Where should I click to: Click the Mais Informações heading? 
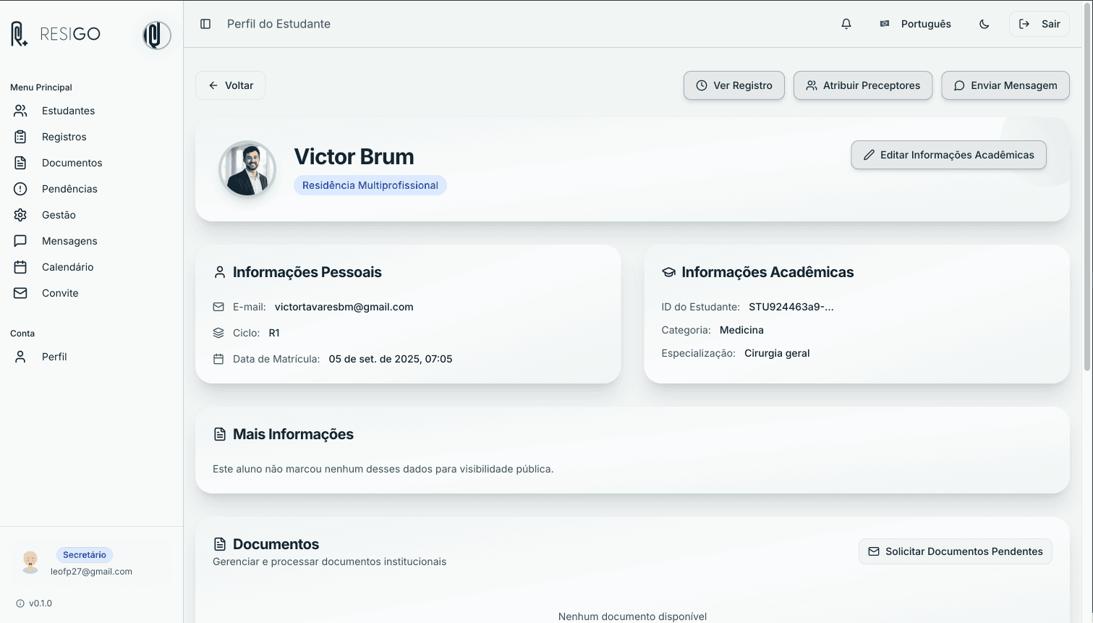[x=293, y=434]
